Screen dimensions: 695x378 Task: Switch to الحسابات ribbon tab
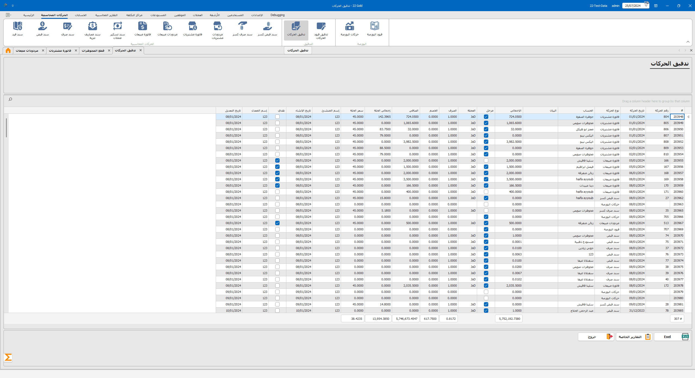point(81,15)
